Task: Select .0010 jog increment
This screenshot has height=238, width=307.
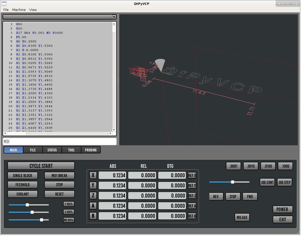Action: pos(251,166)
